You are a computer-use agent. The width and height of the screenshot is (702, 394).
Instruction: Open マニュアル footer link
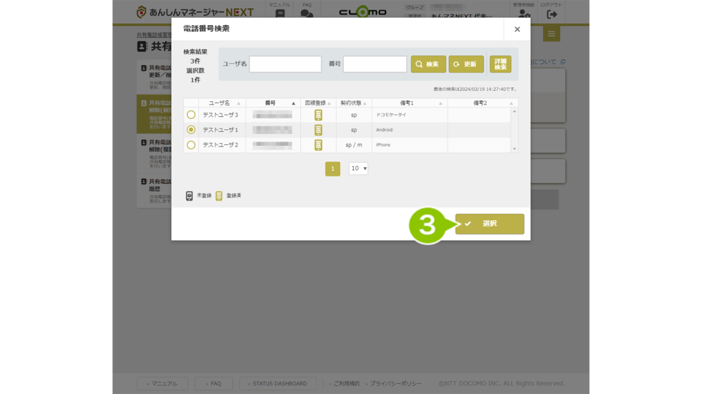click(162, 383)
